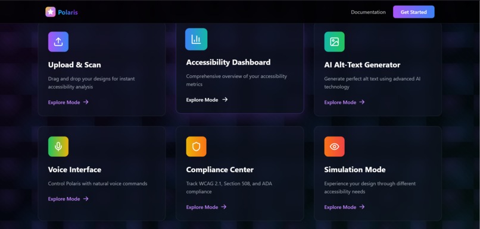Select the AI Alt-Text Generator heading
The width and height of the screenshot is (480, 229).
362,65
